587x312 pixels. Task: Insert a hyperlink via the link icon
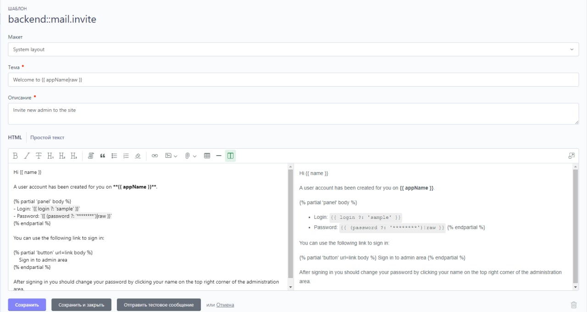point(155,156)
